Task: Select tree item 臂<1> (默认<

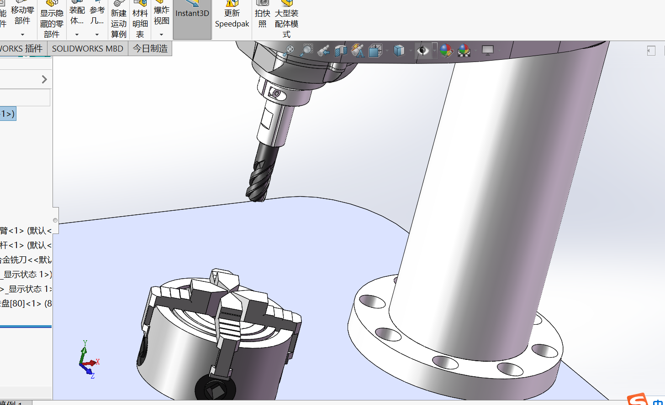Action: point(26,231)
